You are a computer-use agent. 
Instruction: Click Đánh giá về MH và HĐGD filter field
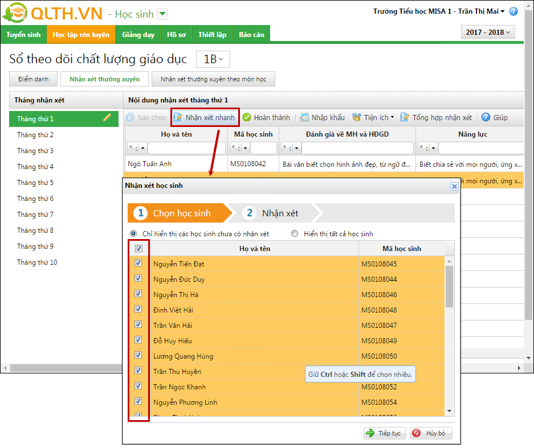[357, 148]
